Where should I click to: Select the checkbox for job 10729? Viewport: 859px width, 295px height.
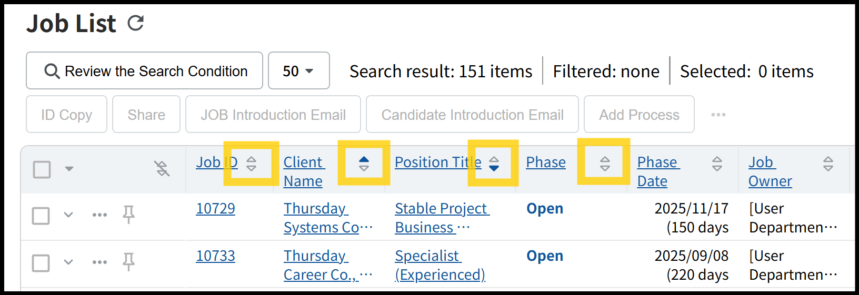(41, 216)
